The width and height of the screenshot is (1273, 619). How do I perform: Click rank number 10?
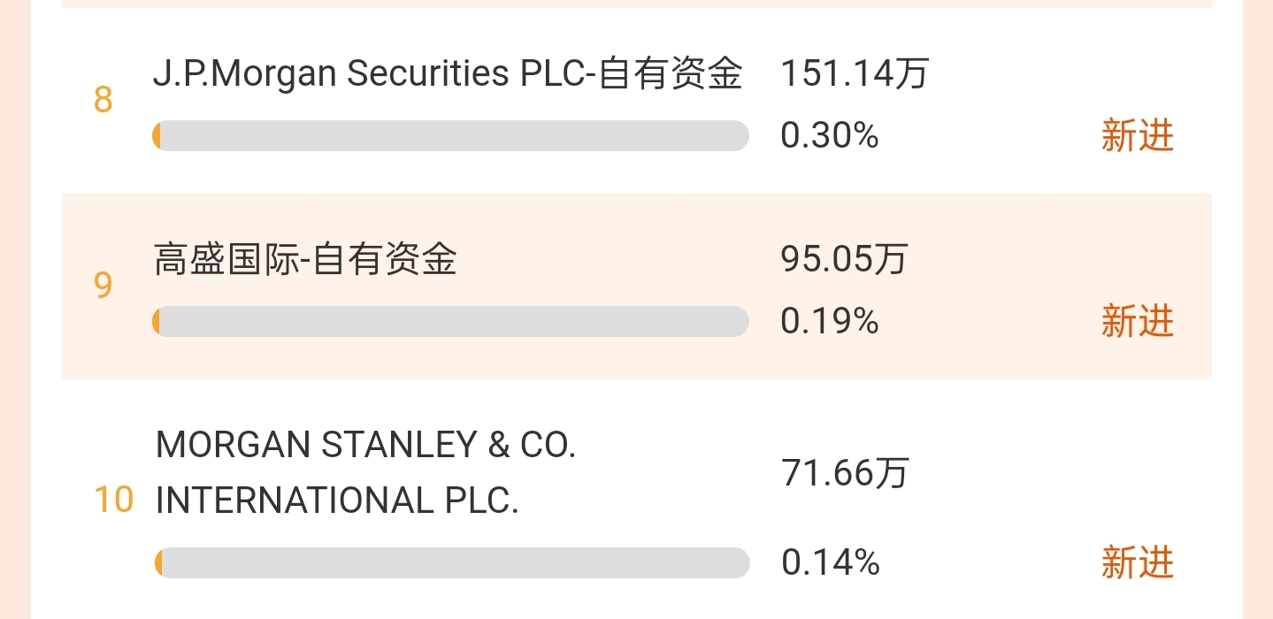tap(113, 500)
